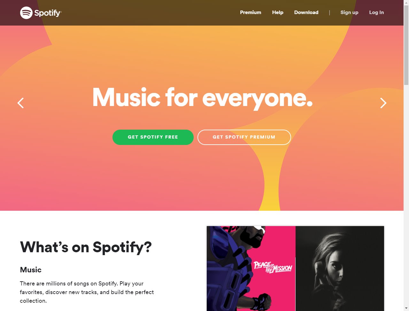Click the vertical scrollbar thumb
This screenshot has height=311, width=409.
[406, 45]
